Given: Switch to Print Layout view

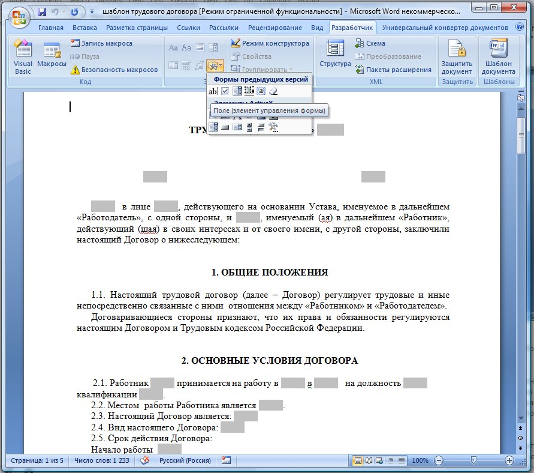Looking at the screenshot, I should pyautogui.click(x=358, y=461).
